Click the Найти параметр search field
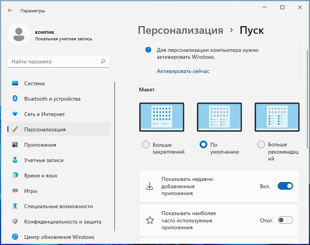The width and height of the screenshot is (310, 245). click(x=54, y=61)
